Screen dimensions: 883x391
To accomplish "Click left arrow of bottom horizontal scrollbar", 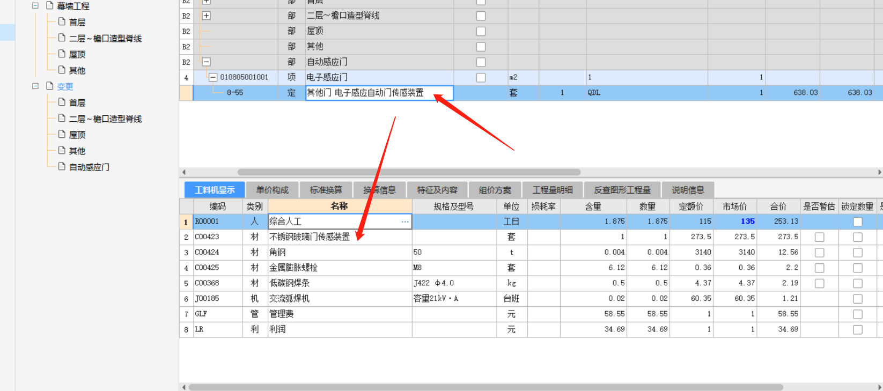I will pyautogui.click(x=183, y=387).
